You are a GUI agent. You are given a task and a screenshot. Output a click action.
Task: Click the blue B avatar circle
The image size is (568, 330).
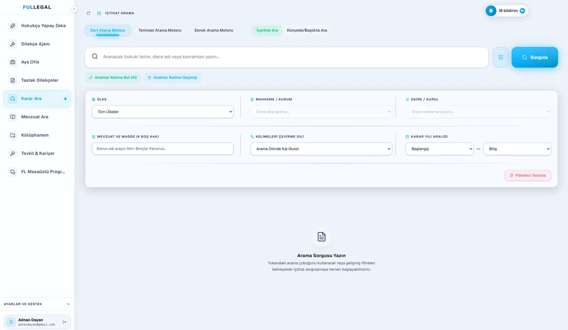point(491,11)
